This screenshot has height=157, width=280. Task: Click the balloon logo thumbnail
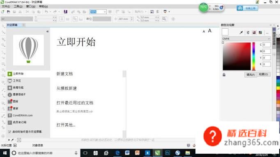28,50
